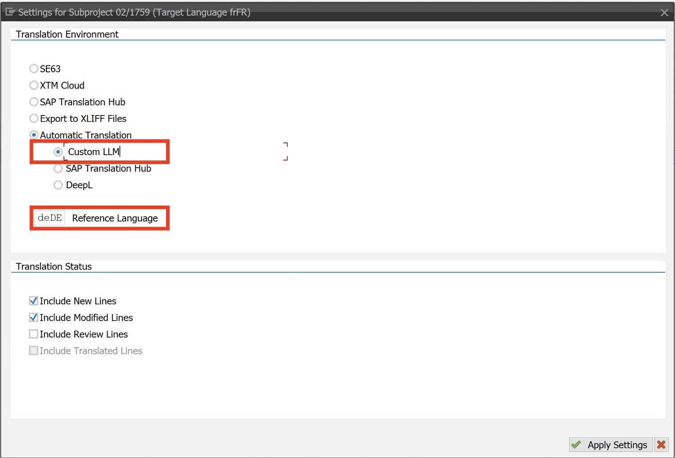Uncheck Include New Lines
Viewport: 675px width, 458px height.
[33, 301]
